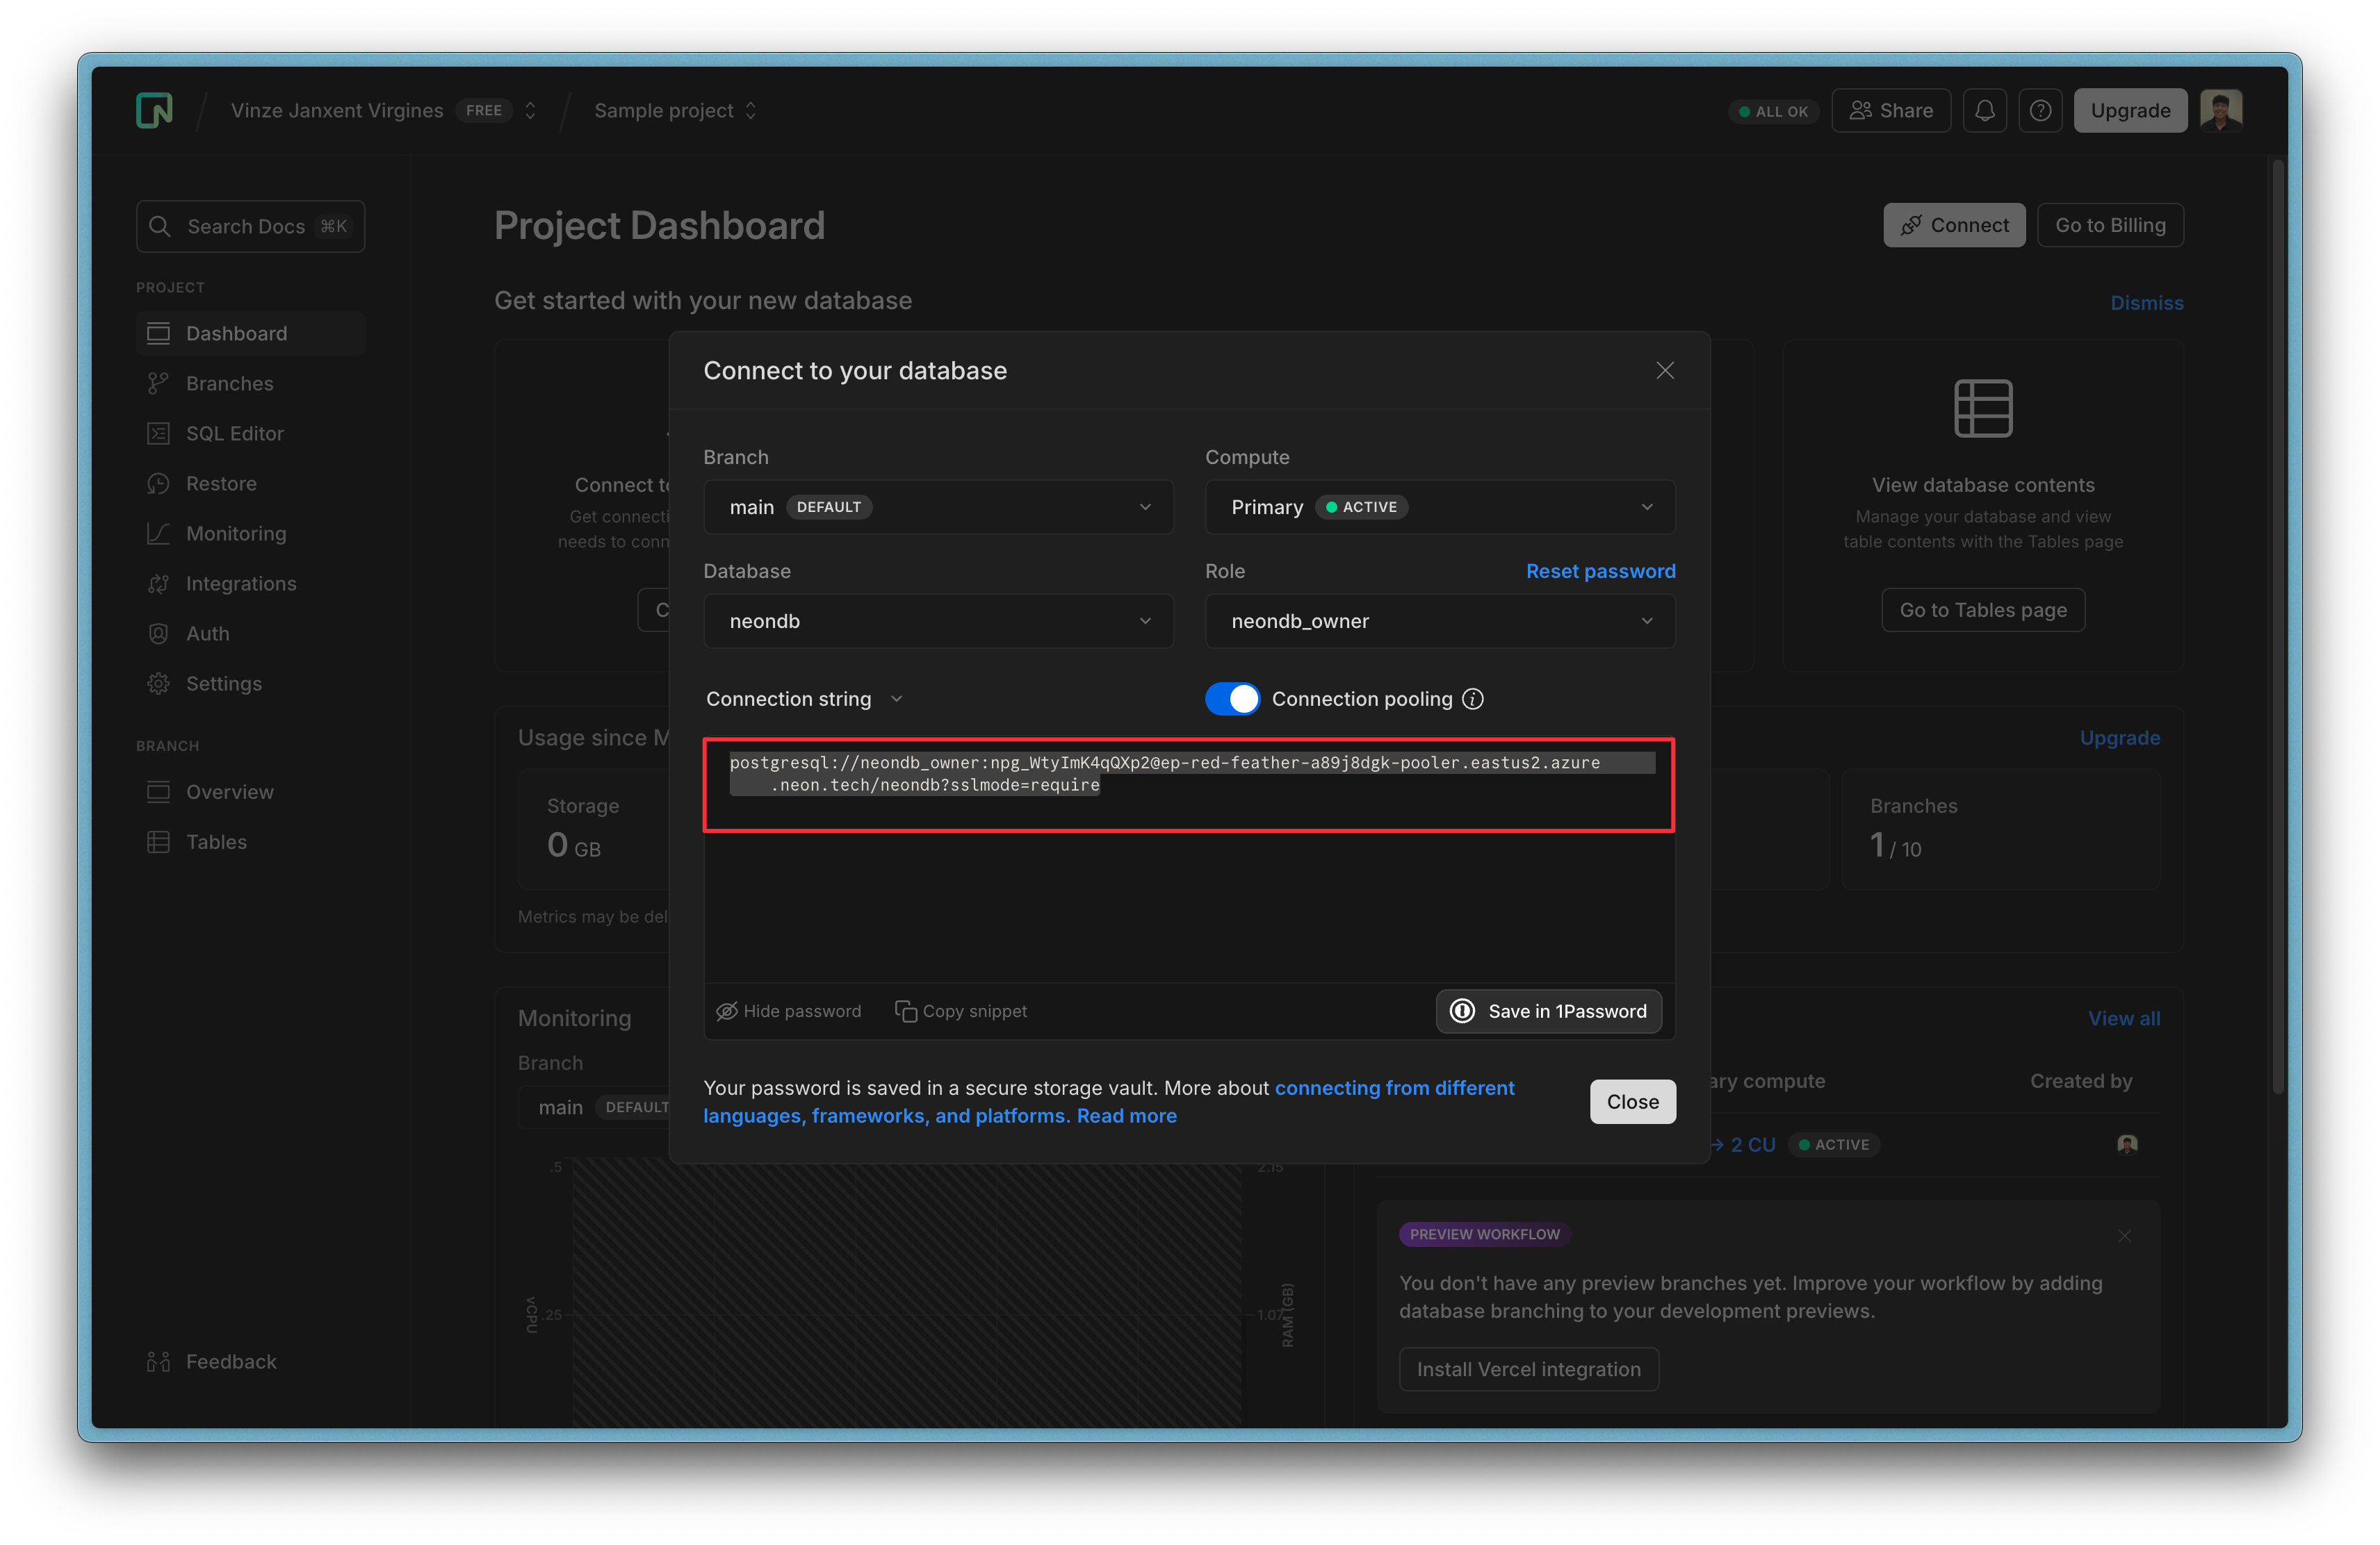This screenshot has height=1545, width=2380.
Task: Toggle Connection pooling switch off
Action: [1232, 699]
